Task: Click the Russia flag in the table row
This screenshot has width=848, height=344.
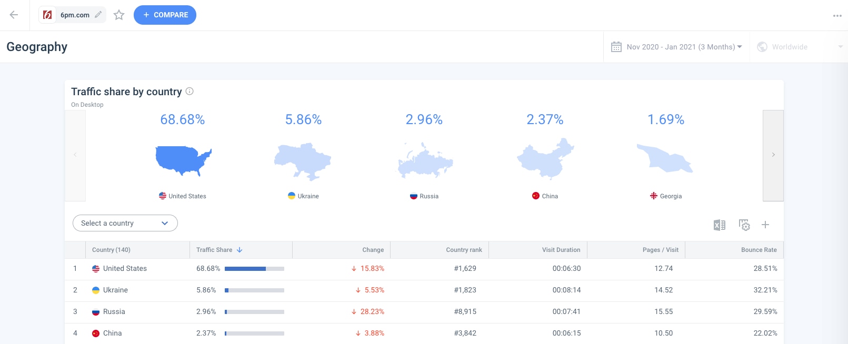Action: tap(96, 312)
